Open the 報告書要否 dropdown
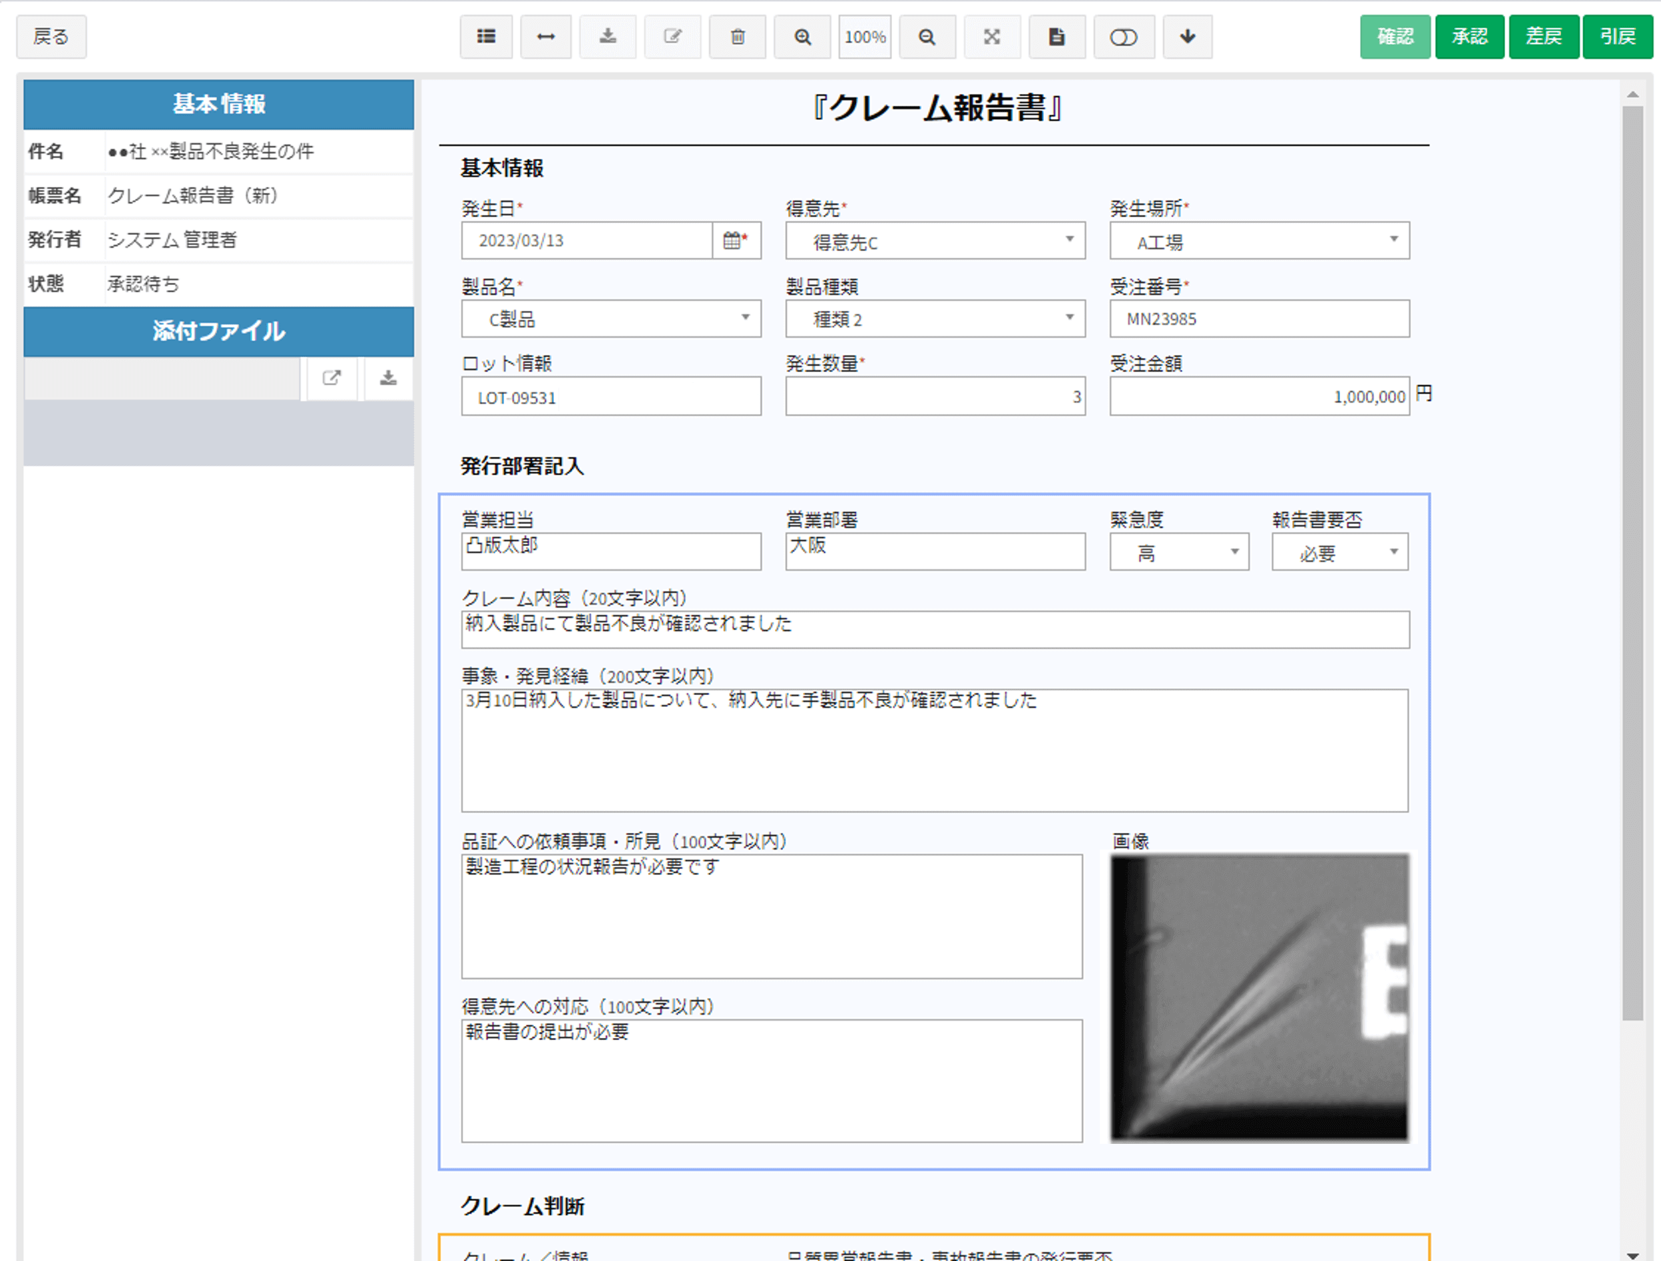This screenshot has width=1661, height=1261. [x=1339, y=553]
